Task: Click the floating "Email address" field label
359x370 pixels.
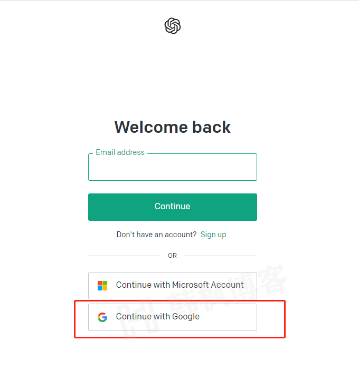Action: [x=120, y=152]
